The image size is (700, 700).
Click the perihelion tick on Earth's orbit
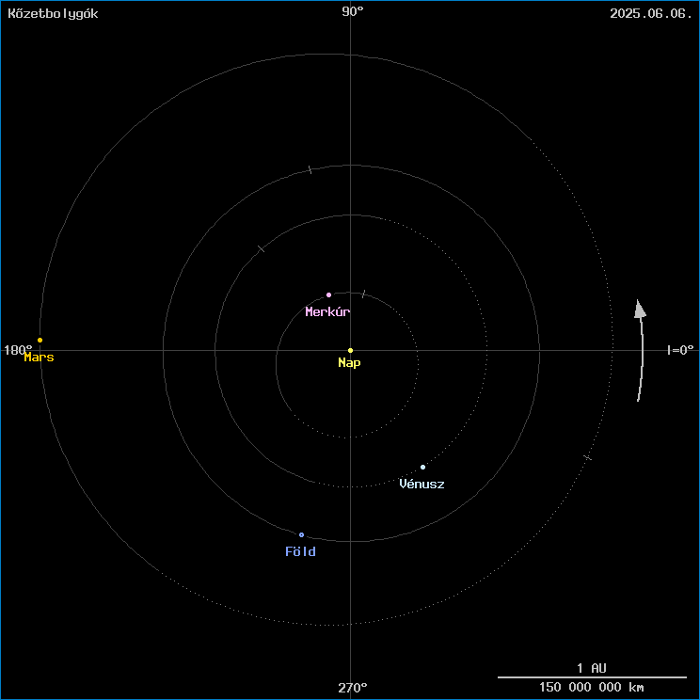[310, 169]
